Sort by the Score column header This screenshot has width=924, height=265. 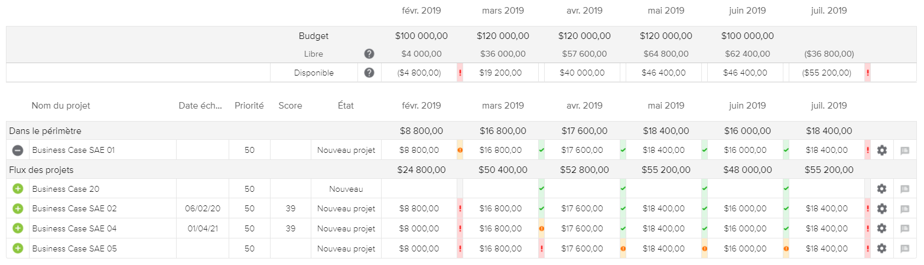tap(290, 106)
